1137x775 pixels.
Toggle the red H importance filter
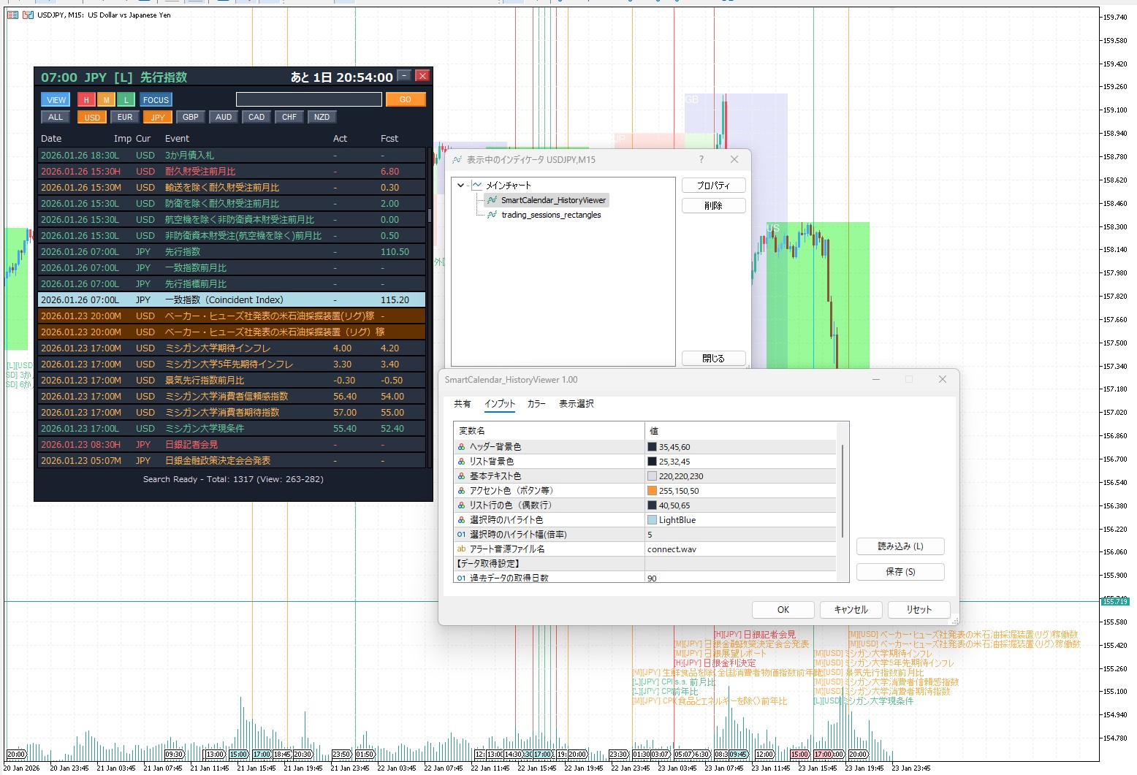click(x=86, y=100)
